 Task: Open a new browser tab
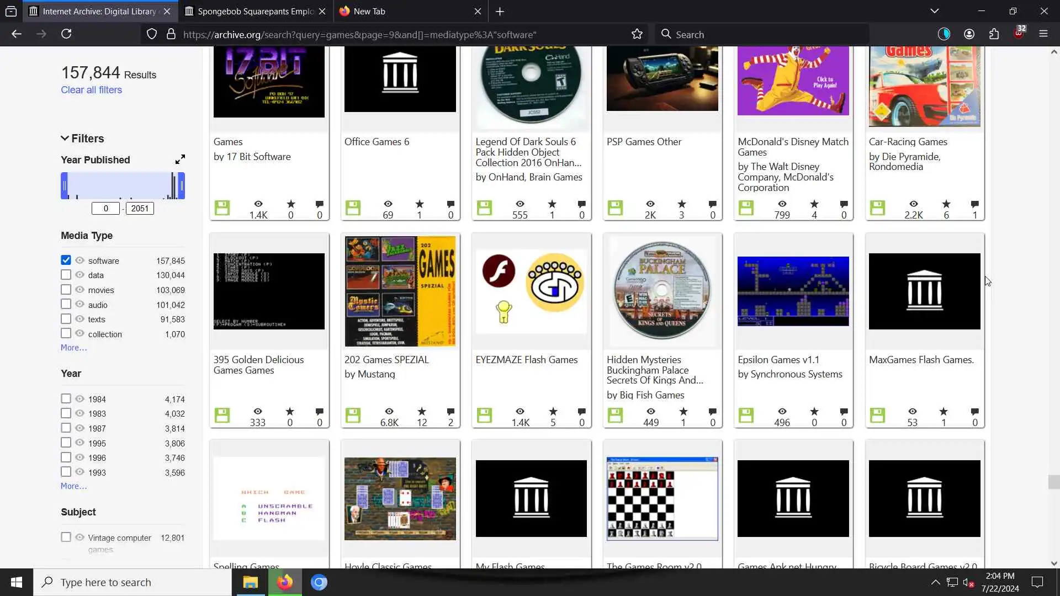[x=500, y=11]
